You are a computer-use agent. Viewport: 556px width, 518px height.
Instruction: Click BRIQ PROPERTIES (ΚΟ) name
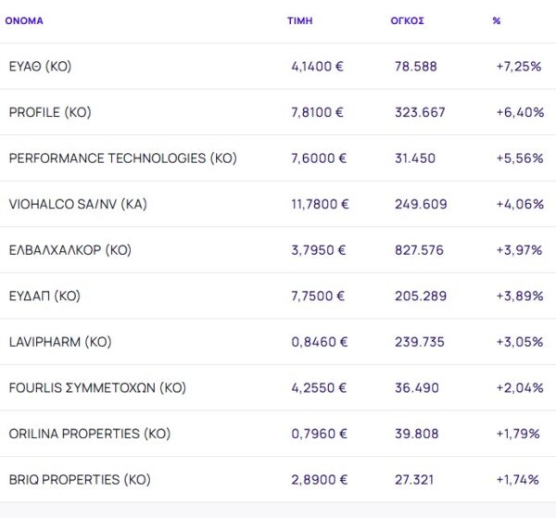point(79,480)
